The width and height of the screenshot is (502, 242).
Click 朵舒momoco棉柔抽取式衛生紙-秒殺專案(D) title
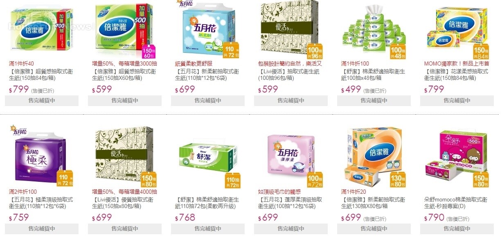point(456,203)
